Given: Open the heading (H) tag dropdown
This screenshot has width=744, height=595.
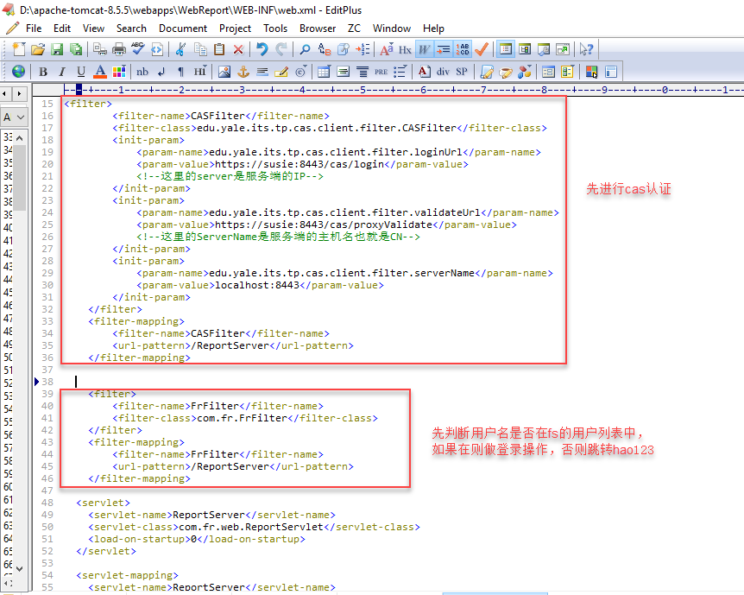Looking at the screenshot, I should pos(199,72).
